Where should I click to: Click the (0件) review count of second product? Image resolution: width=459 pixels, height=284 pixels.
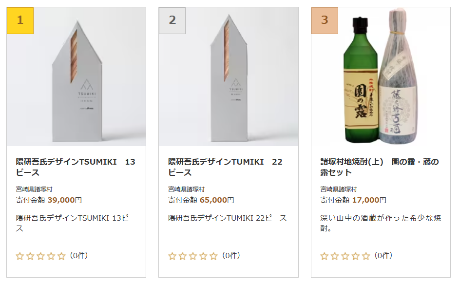coord(231,256)
